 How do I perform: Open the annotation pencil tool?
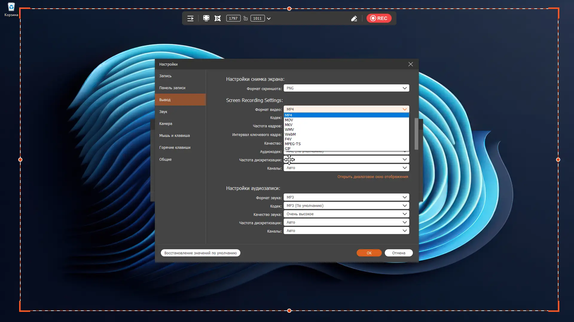coord(354,18)
